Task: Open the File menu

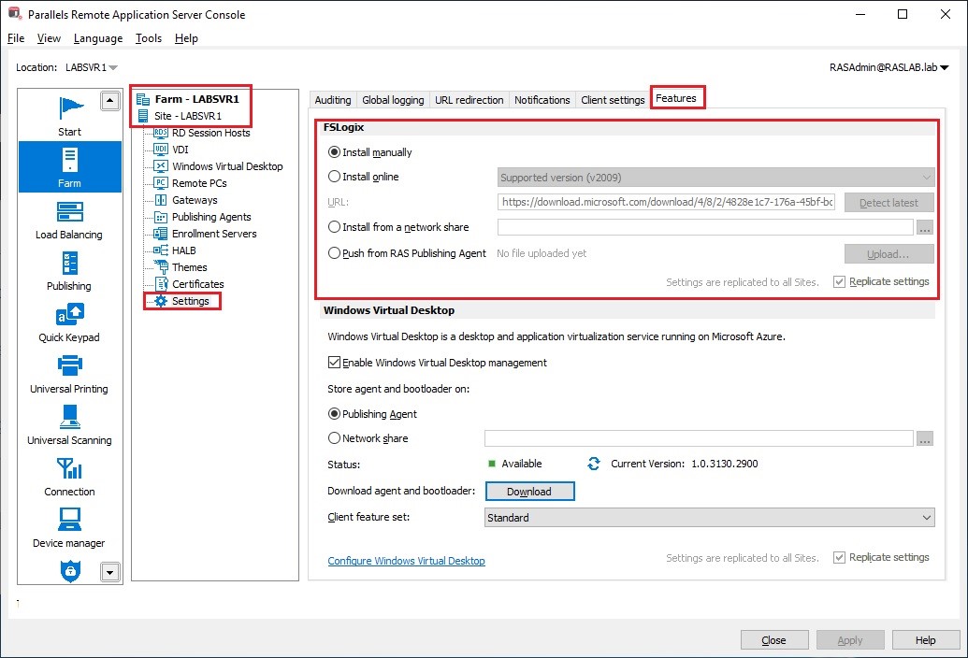Action: (x=16, y=38)
